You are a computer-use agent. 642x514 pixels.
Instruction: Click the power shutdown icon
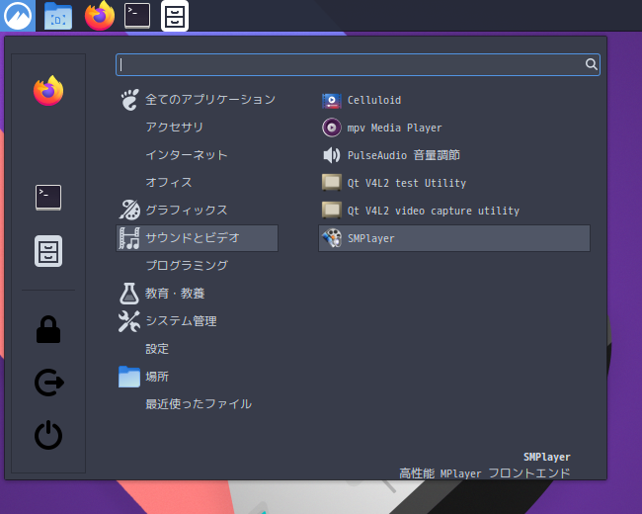pyautogui.click(x=48, y=435)
